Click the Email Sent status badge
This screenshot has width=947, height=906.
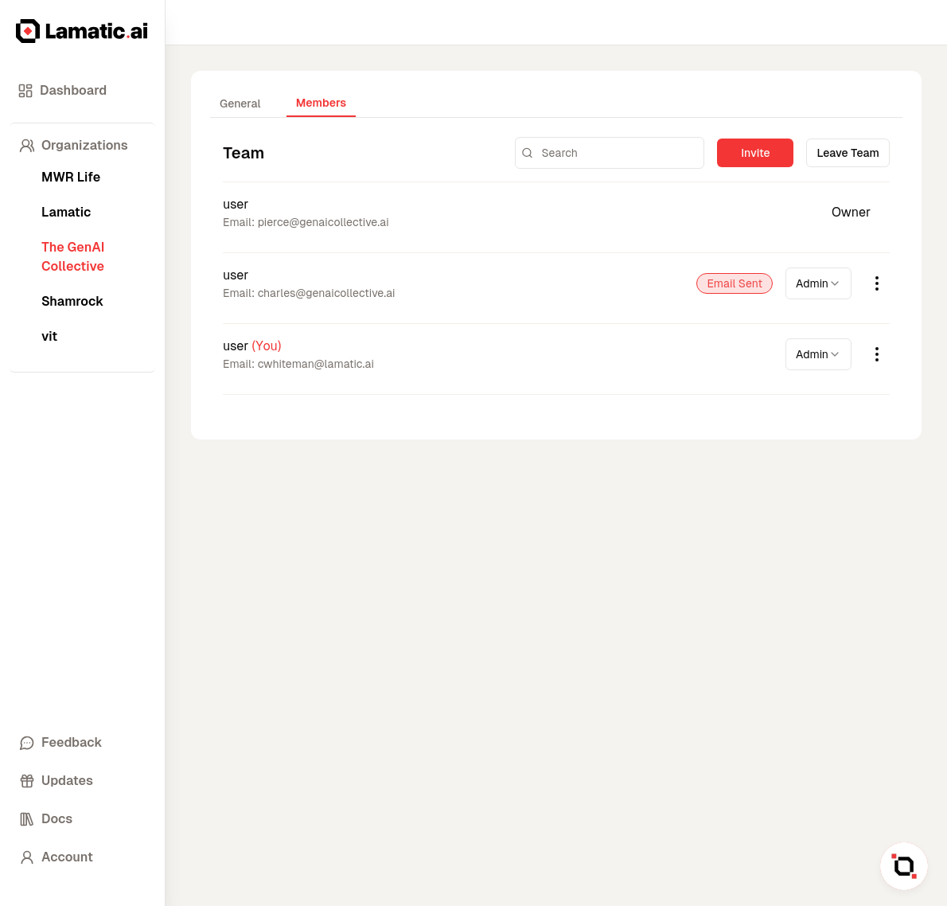pyautogui.click(x=734, y=283)
